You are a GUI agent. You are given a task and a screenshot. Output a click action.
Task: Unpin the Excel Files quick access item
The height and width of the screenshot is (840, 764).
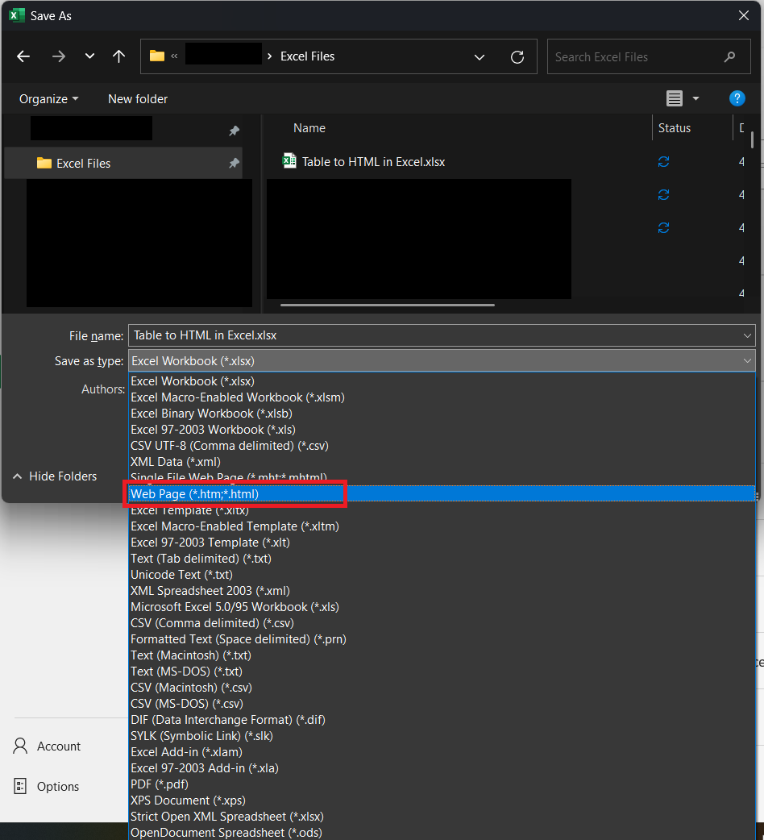pos(234,164)
